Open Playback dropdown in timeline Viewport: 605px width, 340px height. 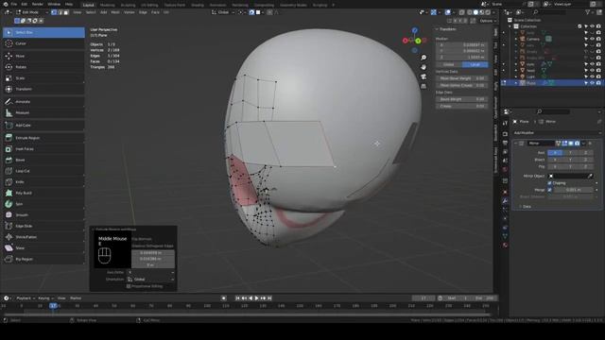26,298
